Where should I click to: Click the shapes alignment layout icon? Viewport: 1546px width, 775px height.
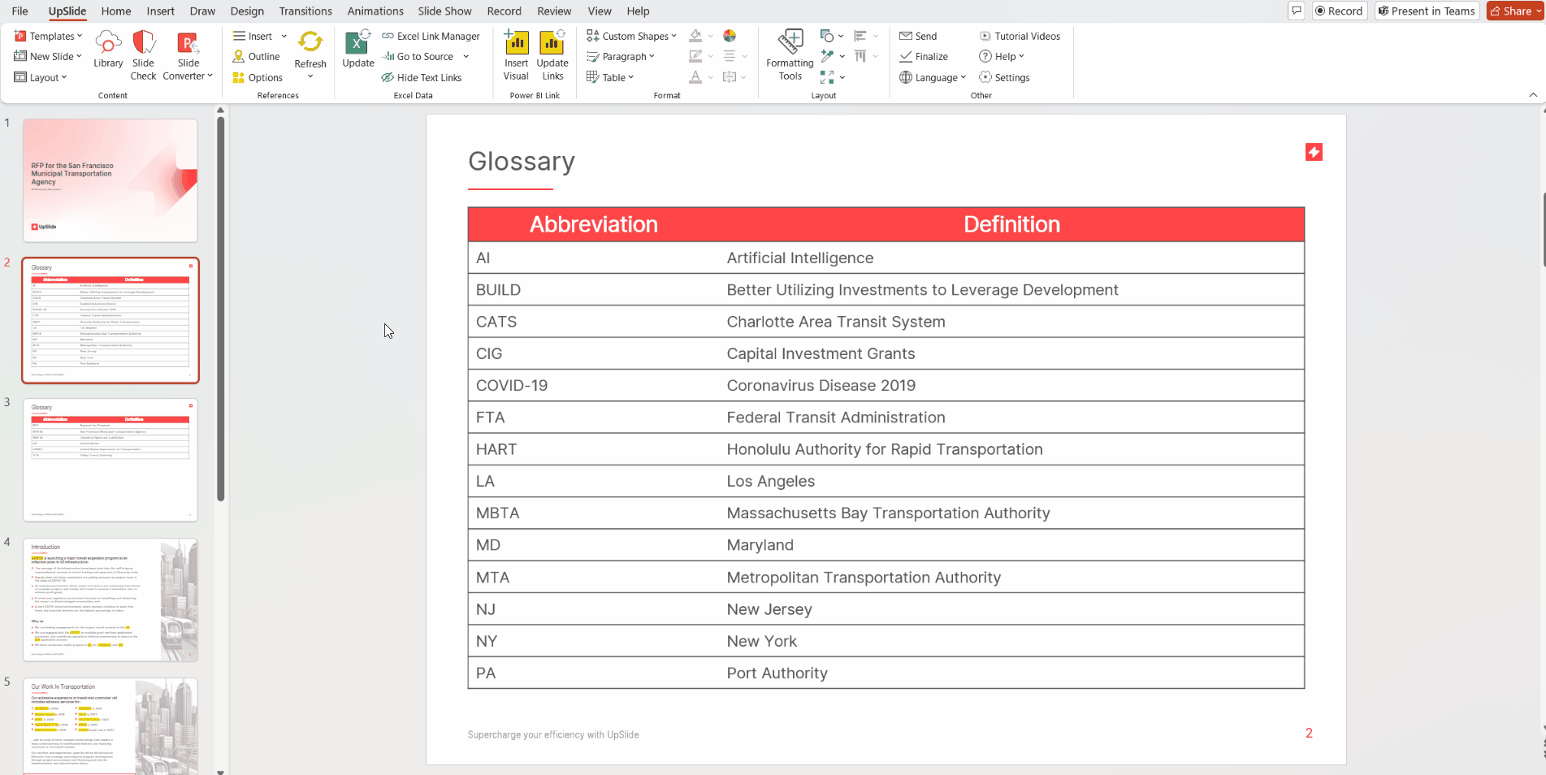(x=827, y=36)
